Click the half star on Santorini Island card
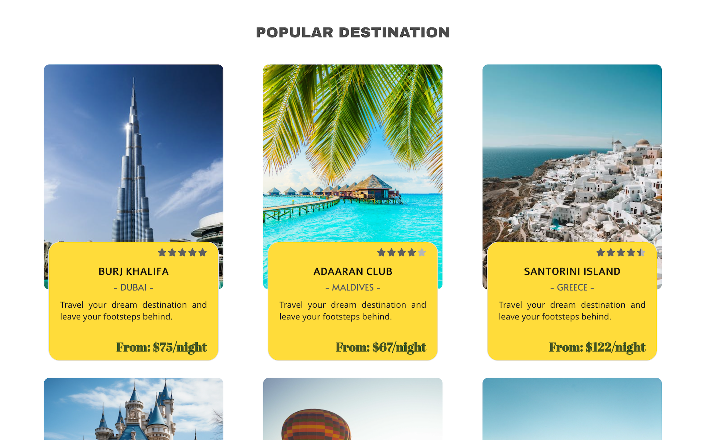 click(641, 253)
